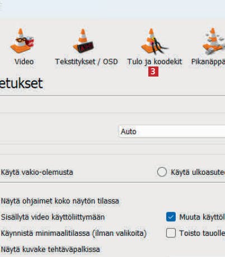
Task: Toggle Näytä kuvake tehtäväpalkissa option
Action: [50, 249]
